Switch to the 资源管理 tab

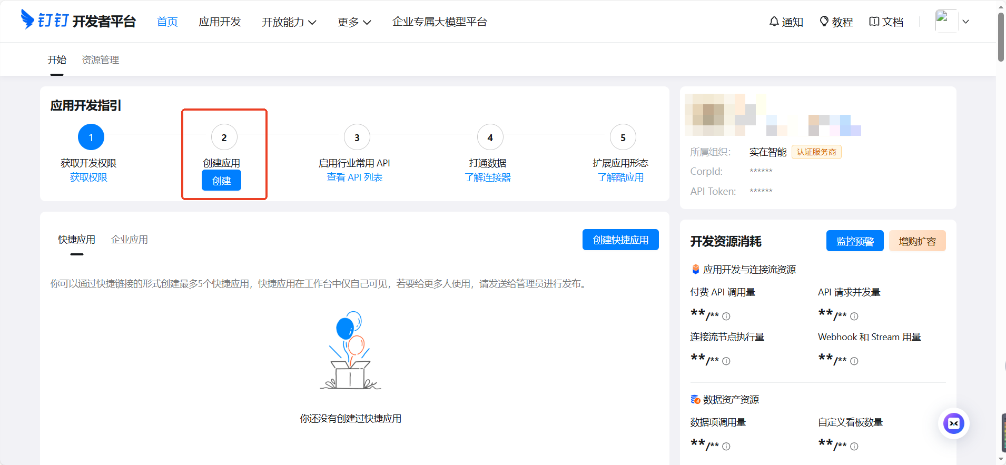(100, 60)
